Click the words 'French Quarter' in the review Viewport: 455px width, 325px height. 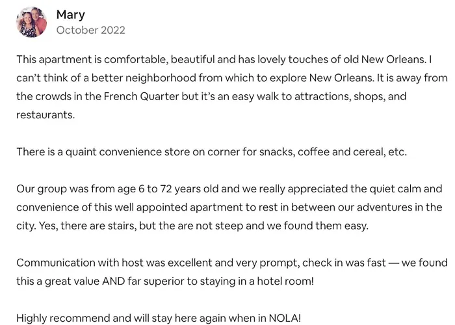141,96
